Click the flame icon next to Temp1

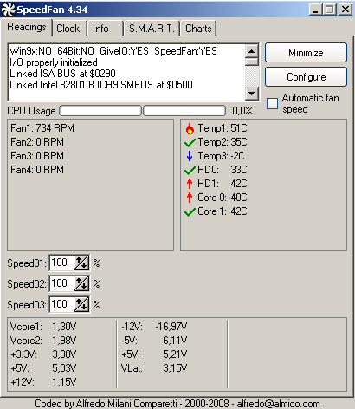click(x=190, y=128)
